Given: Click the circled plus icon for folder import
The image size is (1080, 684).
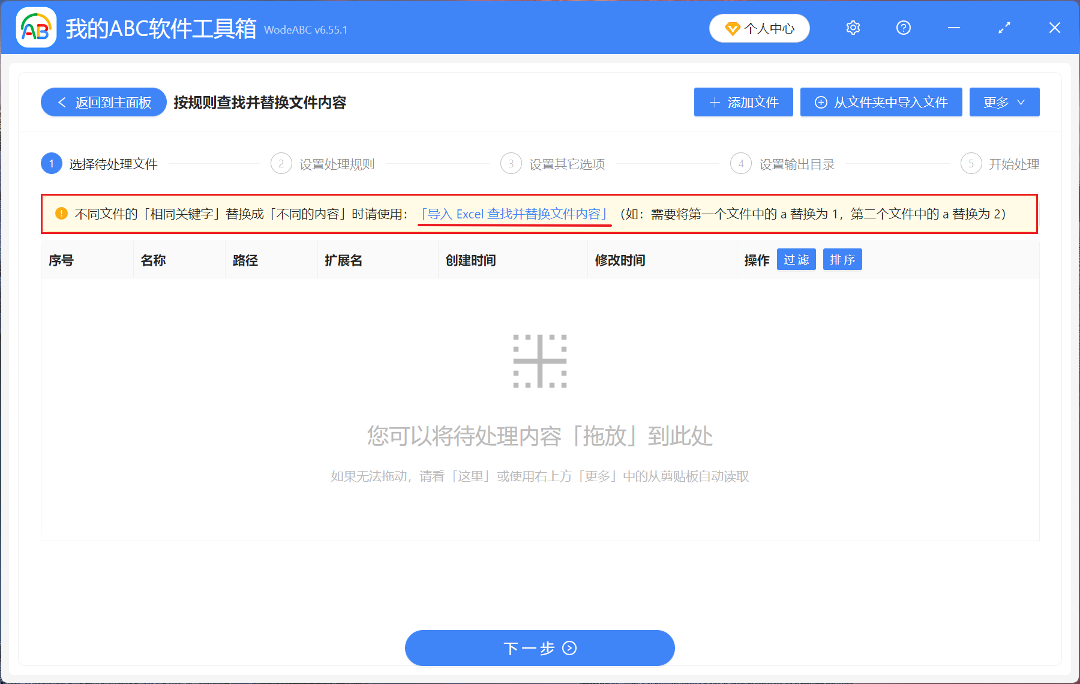Looking at the screenshot, I should click(x=820, y=102).
